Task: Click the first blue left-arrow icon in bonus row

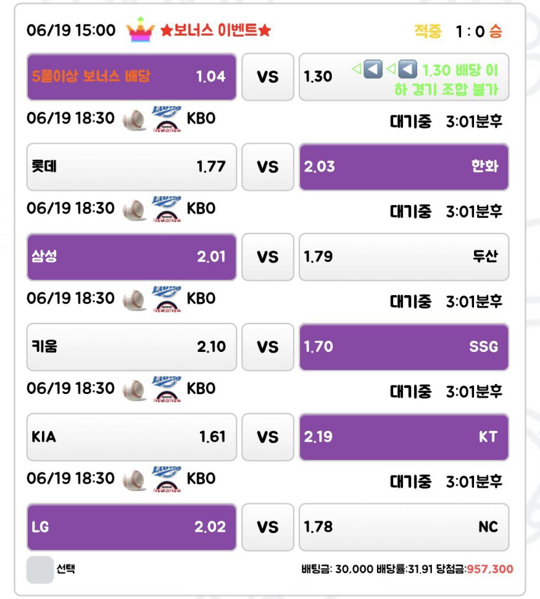Action: (373, 69)
